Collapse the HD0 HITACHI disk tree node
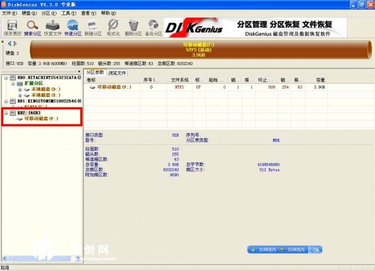Image resolution: width=375 pixels, height=271 pixels. 6,77
